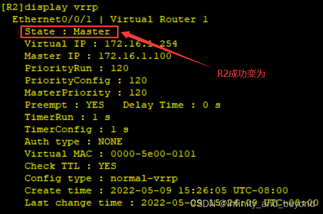The image size is (323, 214).
Task: Click the PriorityConfig : 120 line
Action: click(x=86, y=81)
